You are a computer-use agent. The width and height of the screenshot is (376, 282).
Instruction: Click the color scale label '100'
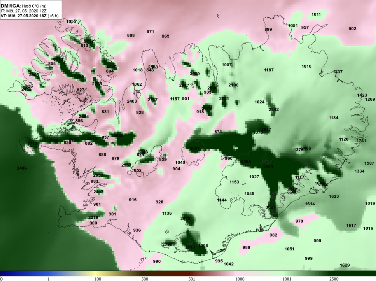click(98, 279)
